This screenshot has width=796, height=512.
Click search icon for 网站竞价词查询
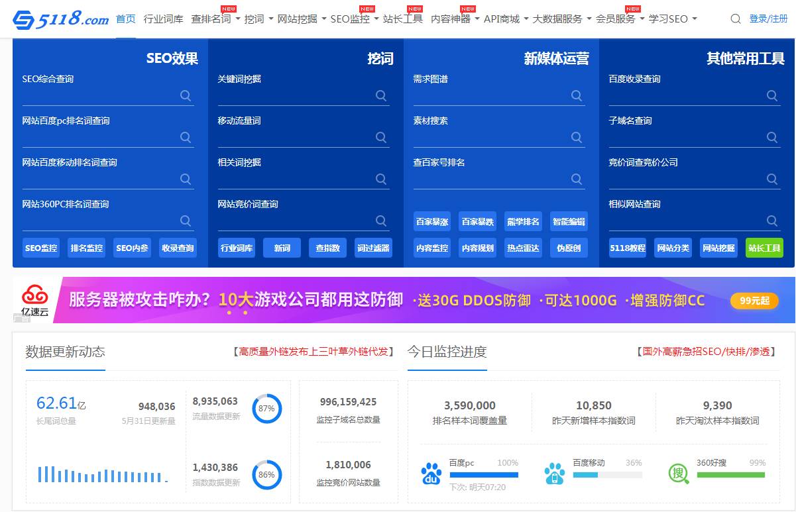[x=381, y=221]
